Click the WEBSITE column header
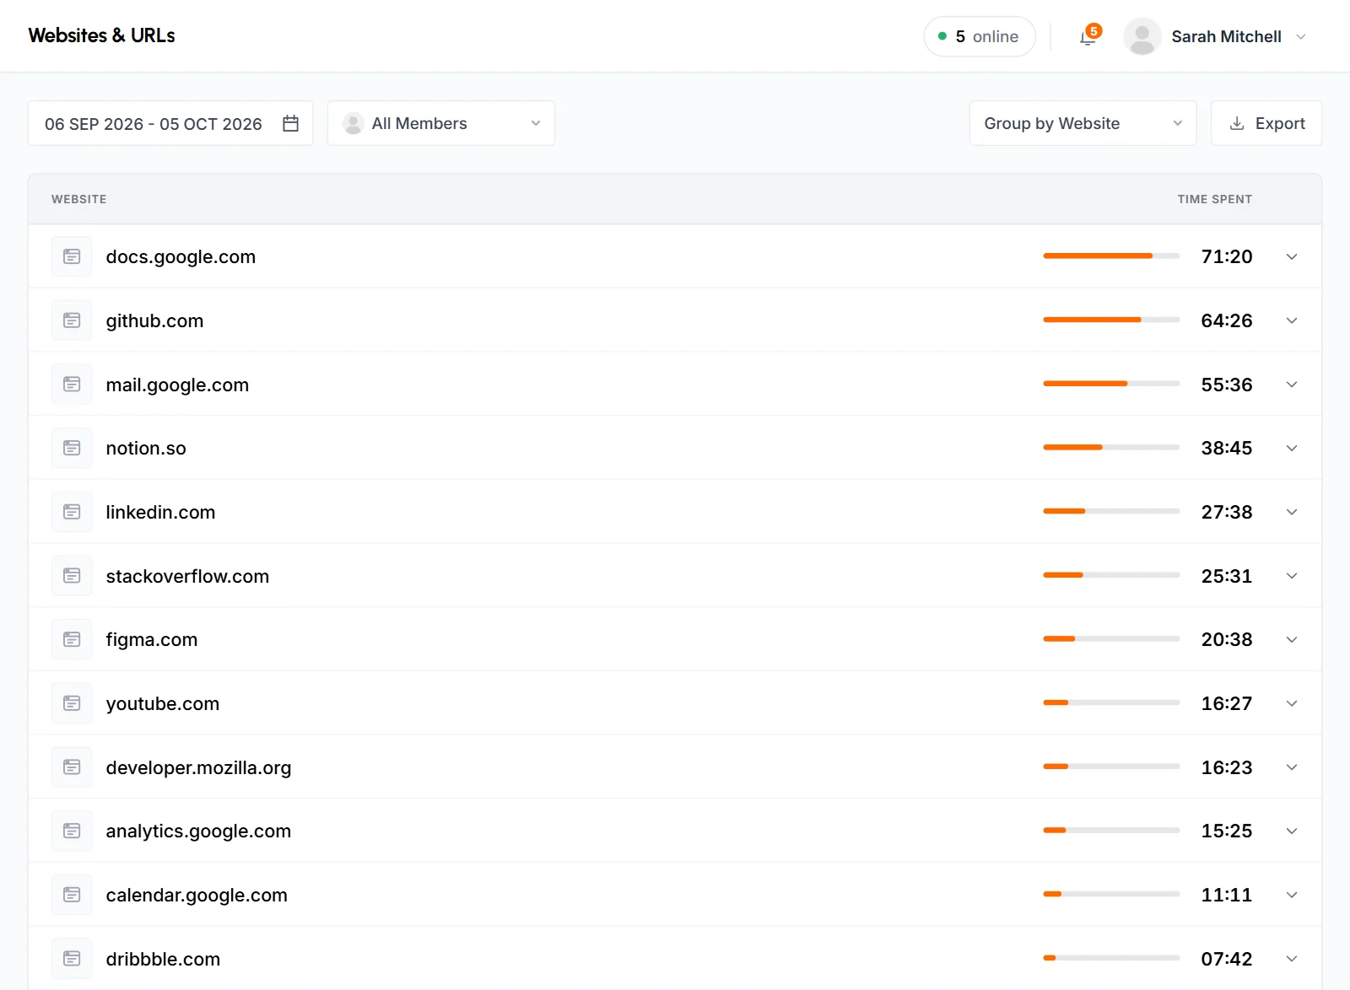This screenshot has height=990, width=1350. click(x=79, y=199)
